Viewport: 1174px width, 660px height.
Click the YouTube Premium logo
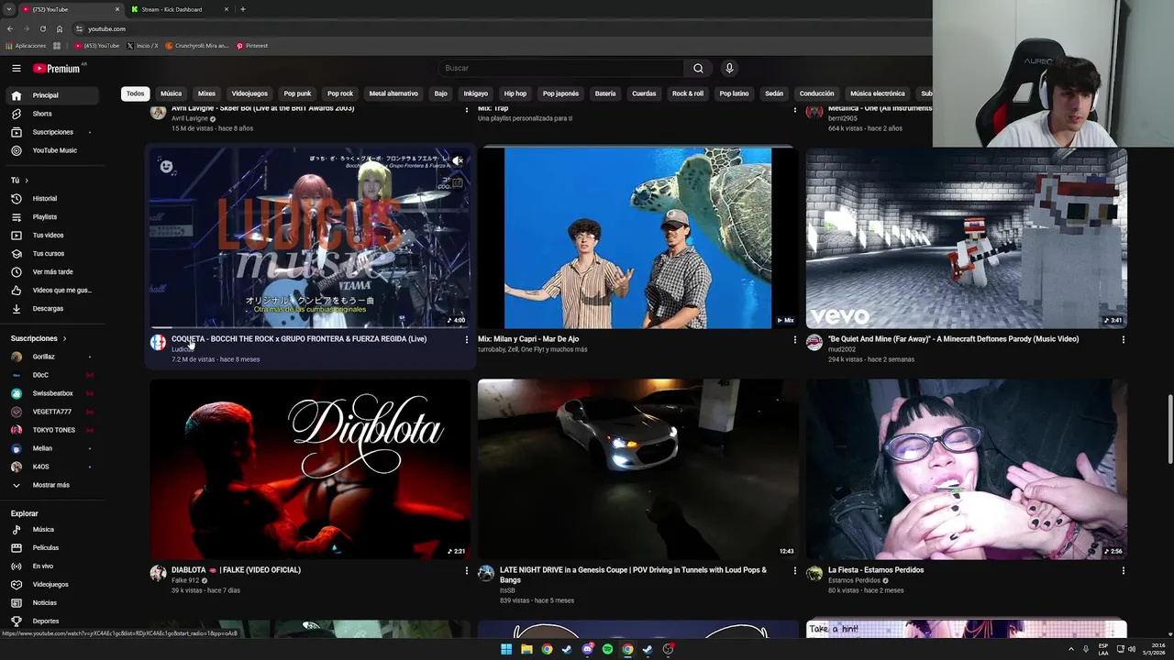(x=57, y=68)
